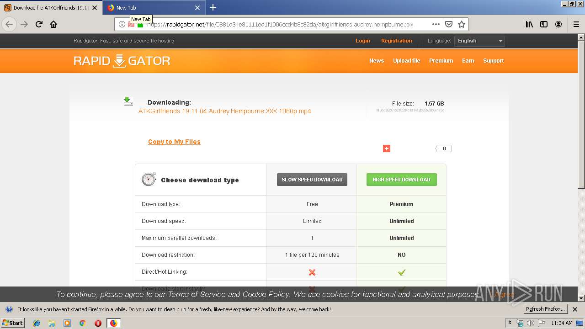Reload the current page
The image size is (585, 329).
point(39,24)
